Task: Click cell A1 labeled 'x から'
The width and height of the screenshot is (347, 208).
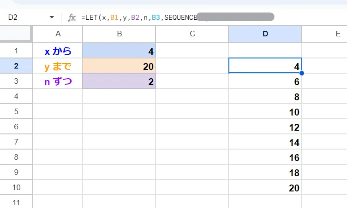Action: (58, 51)
